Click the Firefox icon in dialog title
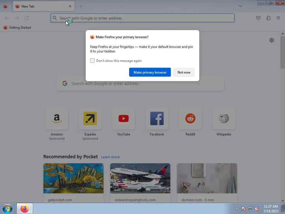Screen dimensions: 285x214 pos(92,37)
